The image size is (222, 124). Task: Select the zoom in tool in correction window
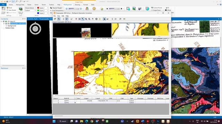tap(86, 19)
